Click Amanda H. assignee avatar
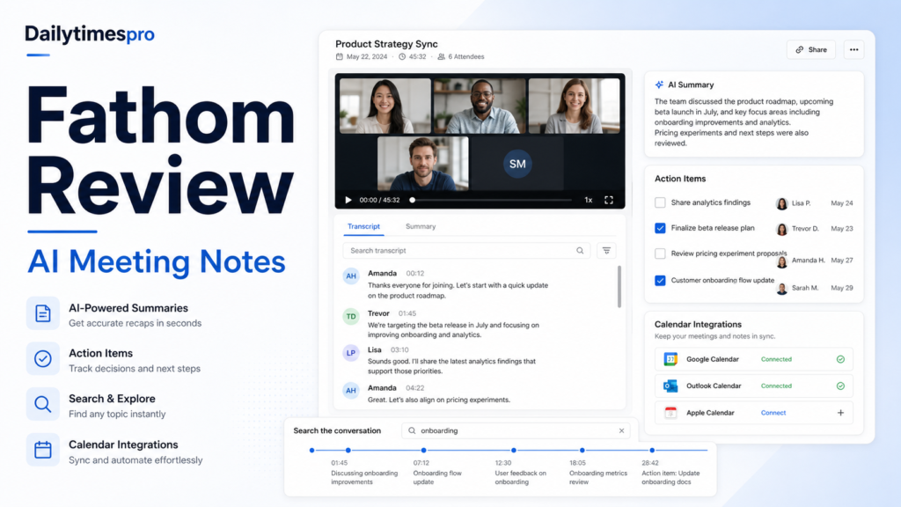The width and height of the screenshot is (901, 507). (x=781, y=262)
